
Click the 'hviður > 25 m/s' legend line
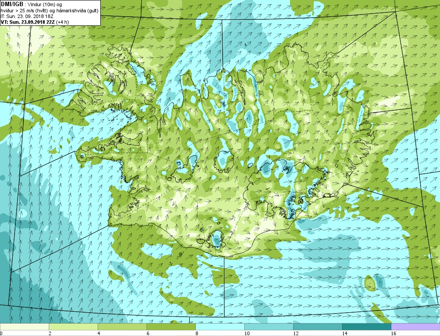coord(49,11)
